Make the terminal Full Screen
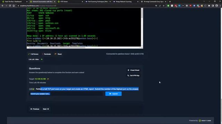Viewport: 222px width, 124px height. click(x=33, y=54)
